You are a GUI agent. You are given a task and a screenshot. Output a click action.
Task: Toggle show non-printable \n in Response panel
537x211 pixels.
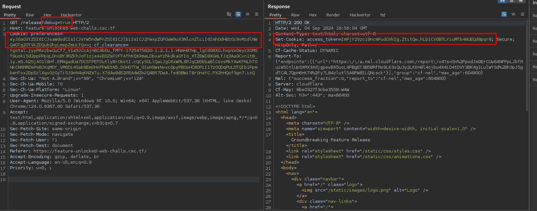pyautogui.click(x=513, y=14)
